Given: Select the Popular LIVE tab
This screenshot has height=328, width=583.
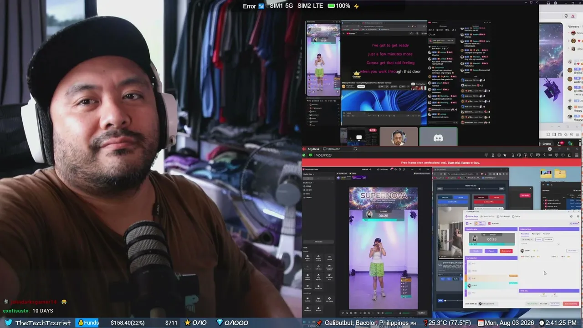Looking at the screenshot, I should pos(342,174).
